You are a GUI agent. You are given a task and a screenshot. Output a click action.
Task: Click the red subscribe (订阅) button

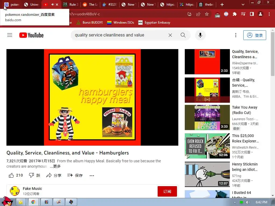coord(167,191)
